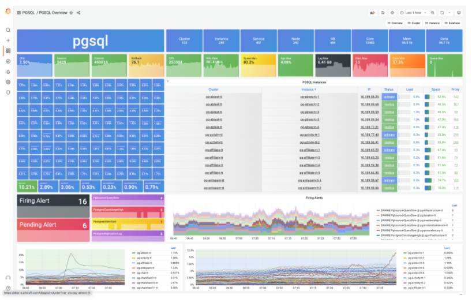Click Space gauge bar in pg-antispam-tt-1 row
472x306 pixels.
click(x=429, y=180)
